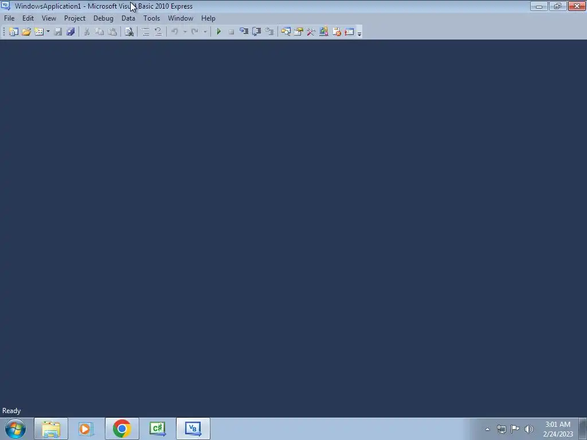This screenshot has width=587, height=440.
Task: Click Visual Basic Express taskbar button
Action: point(193,429)
